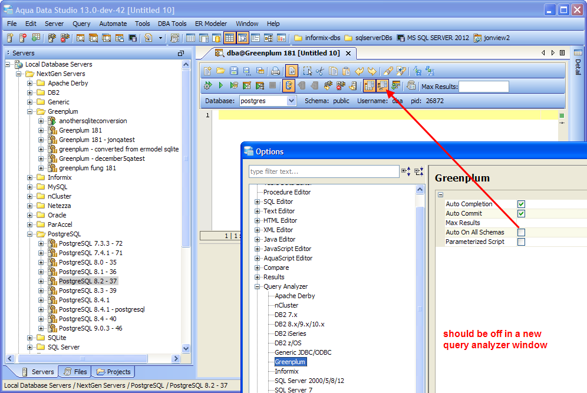The height and width of the screenshot is (393, 587).
Task: Select PostgreSQL 9.0.3 - 46 server
Action: tap(91, 328)
